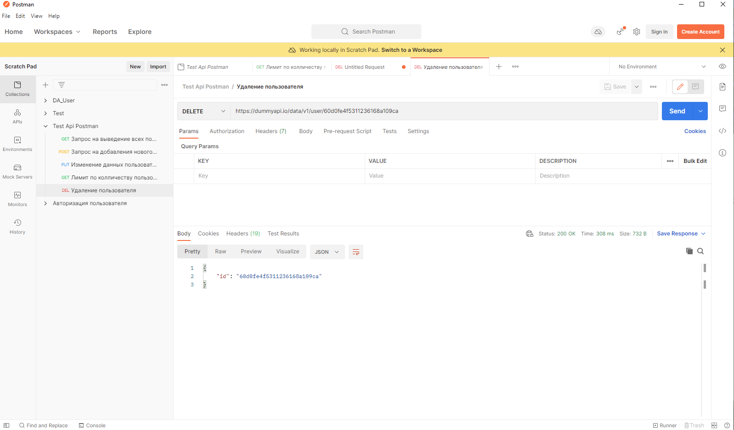Click the Cookies link
734x430 pixels.
click(695, 131)
